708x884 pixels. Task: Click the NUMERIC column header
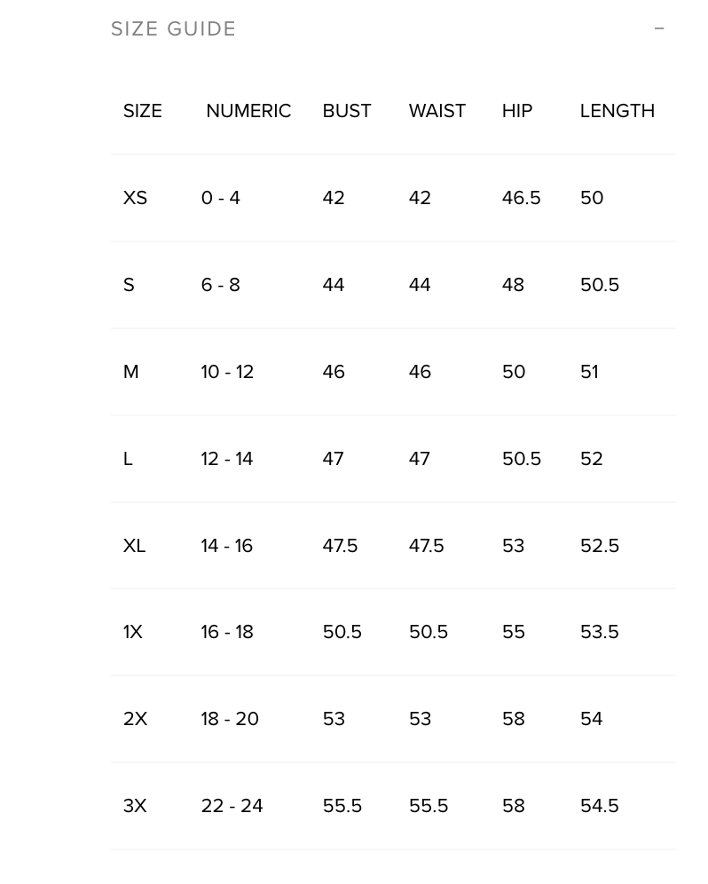pos(248,111)
